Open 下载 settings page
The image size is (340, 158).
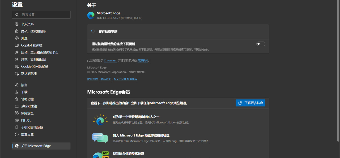point(41,92)
